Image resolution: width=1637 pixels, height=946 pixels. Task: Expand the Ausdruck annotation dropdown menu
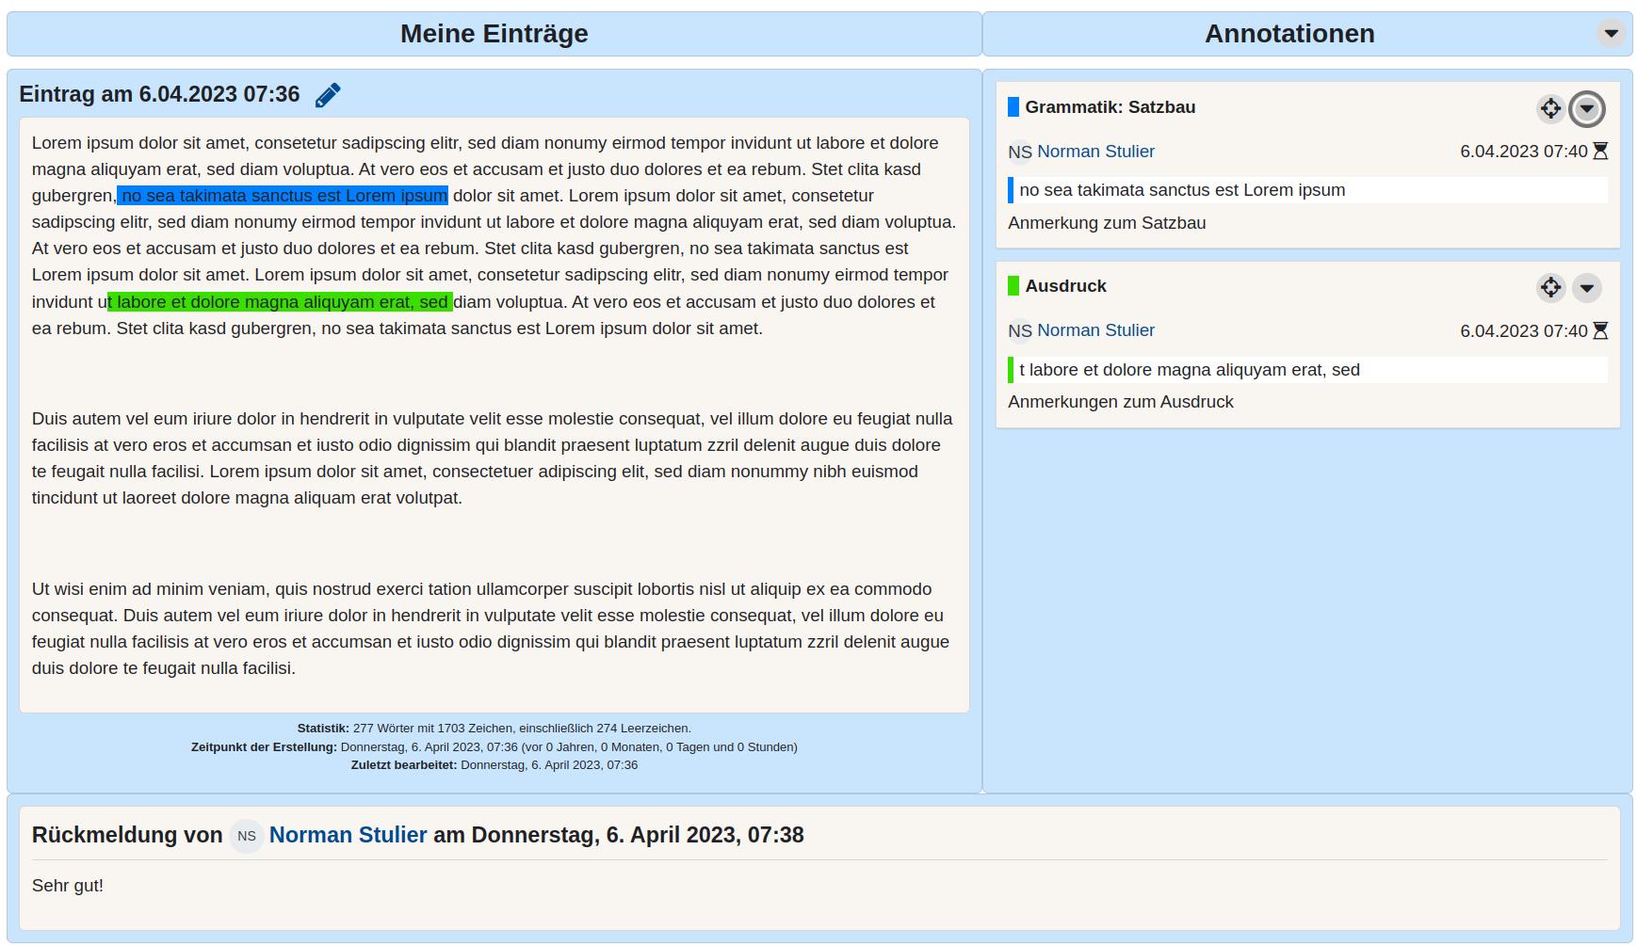[1586, 287]
